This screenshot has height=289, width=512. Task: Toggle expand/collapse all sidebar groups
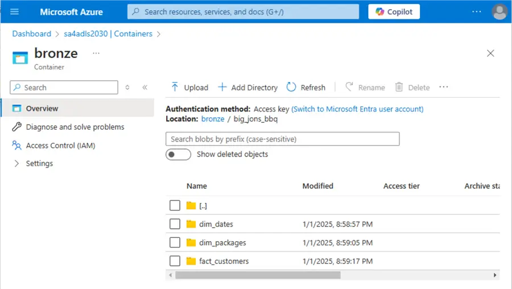(x=127, y=87)
